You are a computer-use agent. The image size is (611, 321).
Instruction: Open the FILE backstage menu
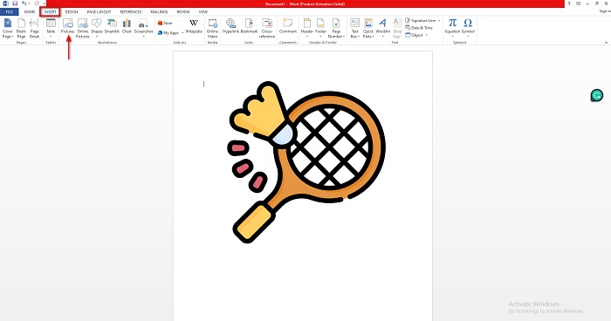10,12
